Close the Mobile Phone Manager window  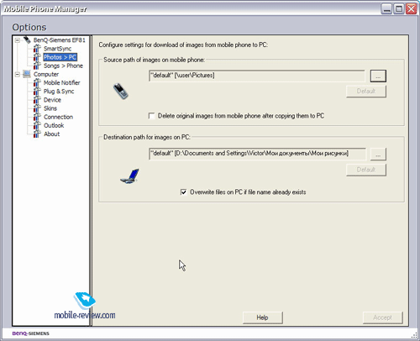tap(411, 9)
